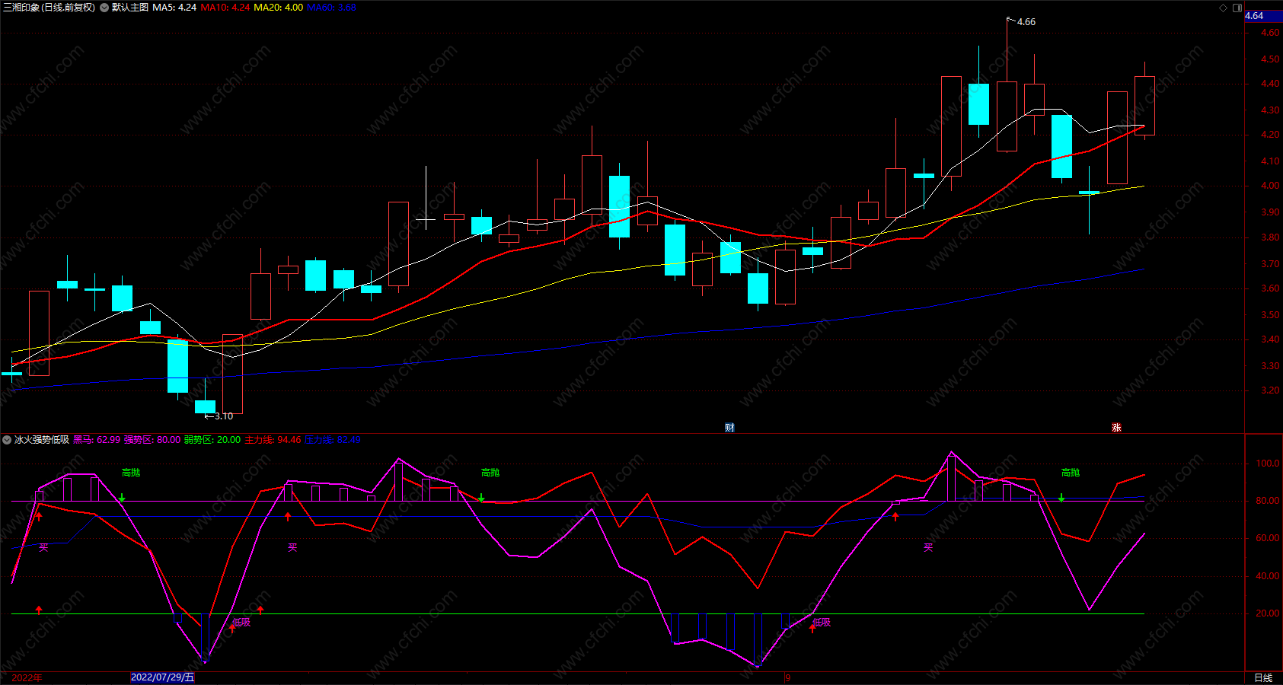Click the 涨 marker below the chart

click(1116, 428)
